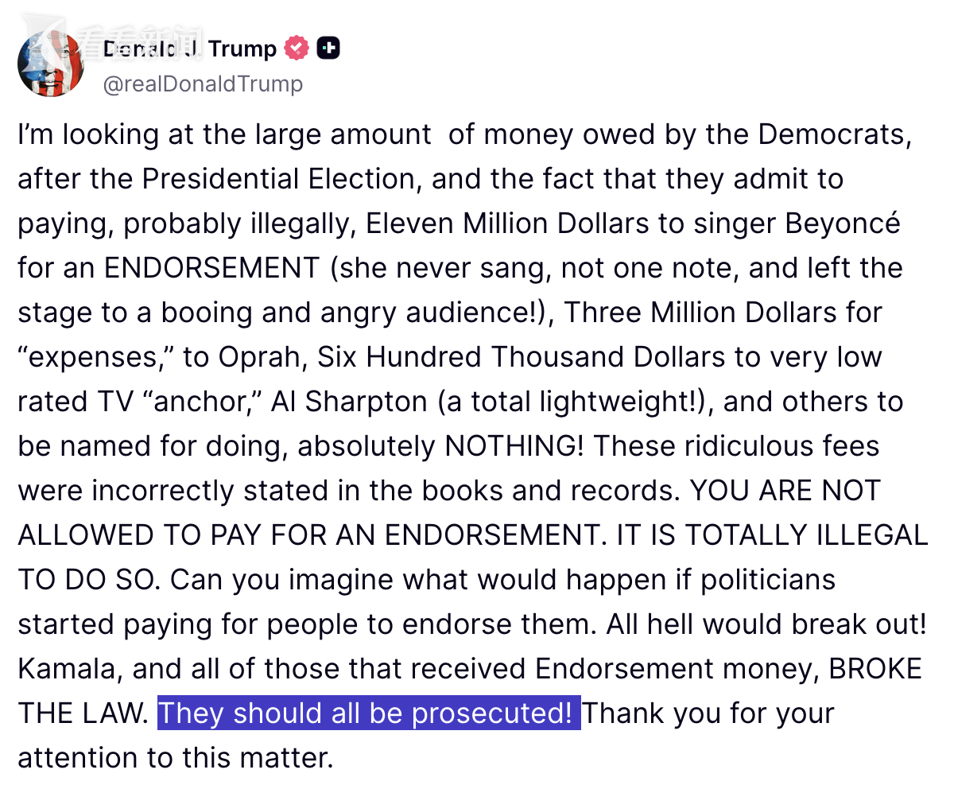Open Donald J. Trump's profile avatar
954x789 pixels.
tap(51, 64)
